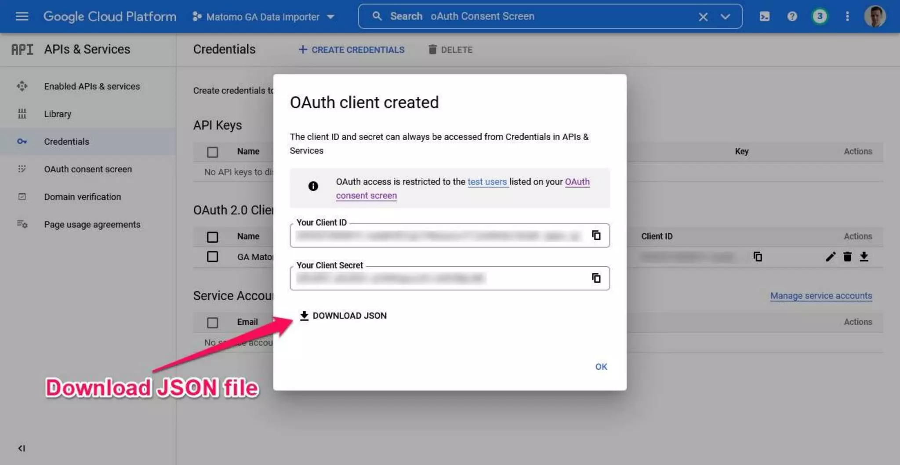Click Create Credentials button
This screenshot has width=900, height=465.
(x=352, y=50)
